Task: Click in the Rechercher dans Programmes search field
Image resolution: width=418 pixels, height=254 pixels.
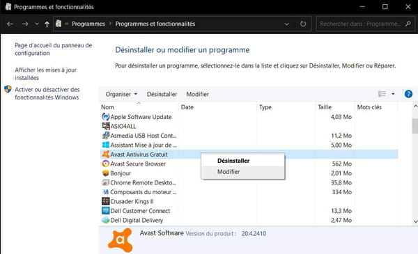Action: click(x=360, y=24)
